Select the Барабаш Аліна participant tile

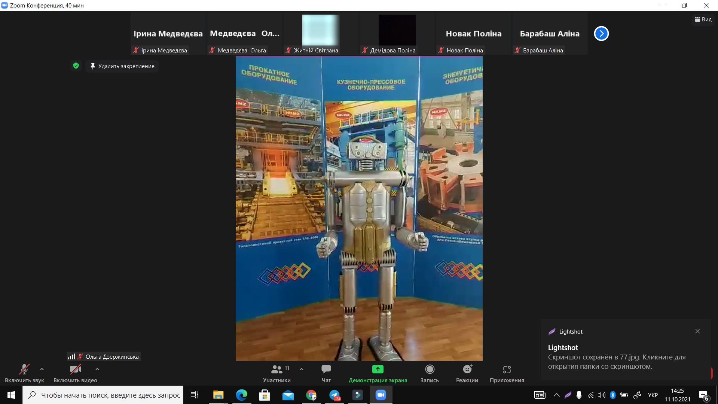pyautogui.click(x=550, y=34)
